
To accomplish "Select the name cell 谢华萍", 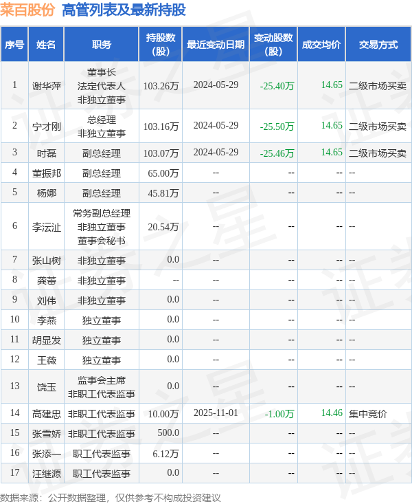I will tap(47, 86).
